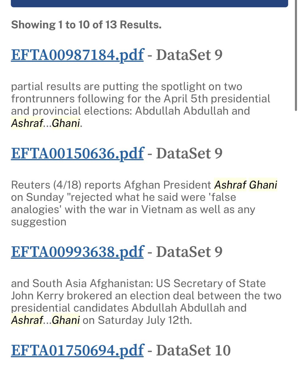Click highlighted 'Ashraf' in John Kerry snippet
Screen dimensions: 299x369
27,320
